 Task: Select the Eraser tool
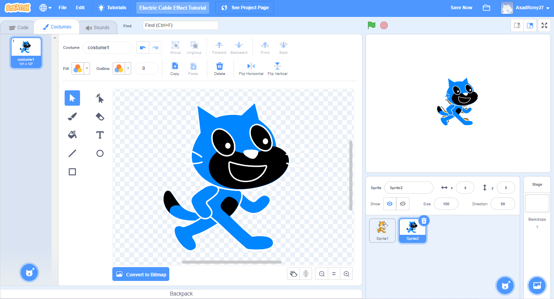coord(100,116)
